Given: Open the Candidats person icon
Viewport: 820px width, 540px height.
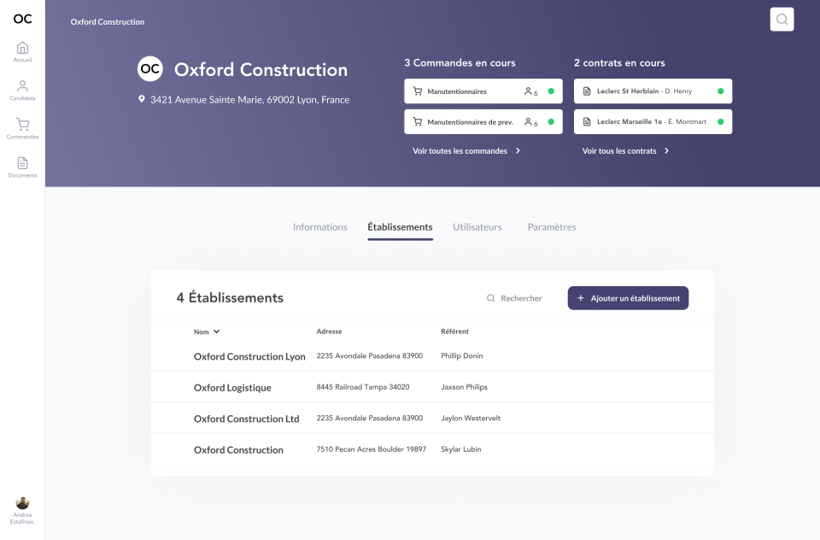Looking at the screenshot, I should 22,85.
